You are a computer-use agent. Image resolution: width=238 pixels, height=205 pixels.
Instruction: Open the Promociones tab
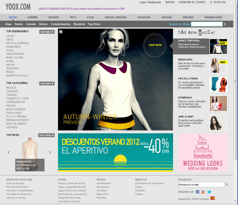point(213,17)
